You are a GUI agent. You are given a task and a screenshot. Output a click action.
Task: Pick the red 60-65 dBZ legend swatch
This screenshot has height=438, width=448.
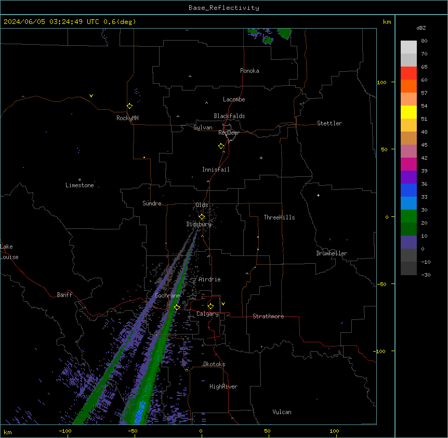409,73
